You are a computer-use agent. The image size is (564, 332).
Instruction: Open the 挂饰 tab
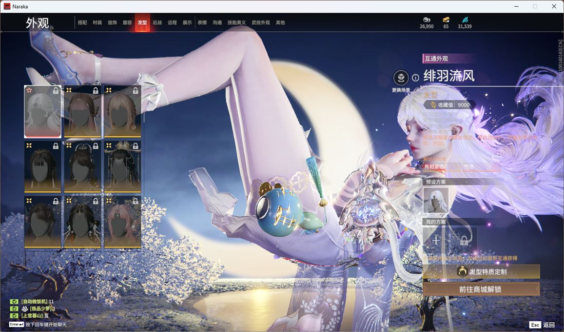pyautogui.click(x=112, y=22)
